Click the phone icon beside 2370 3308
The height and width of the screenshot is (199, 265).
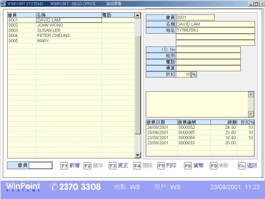coord(54,187)
